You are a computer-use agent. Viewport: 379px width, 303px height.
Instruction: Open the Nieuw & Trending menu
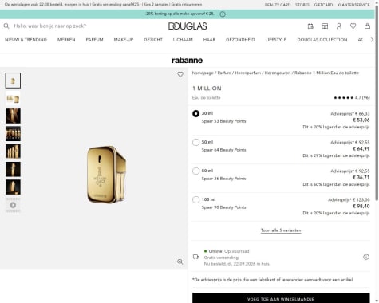click(26, 40)
